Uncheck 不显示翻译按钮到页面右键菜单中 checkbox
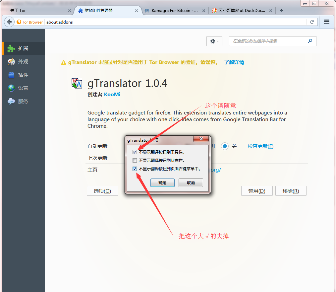Screen dimensions: 336x292 click(x=135, y=169)
